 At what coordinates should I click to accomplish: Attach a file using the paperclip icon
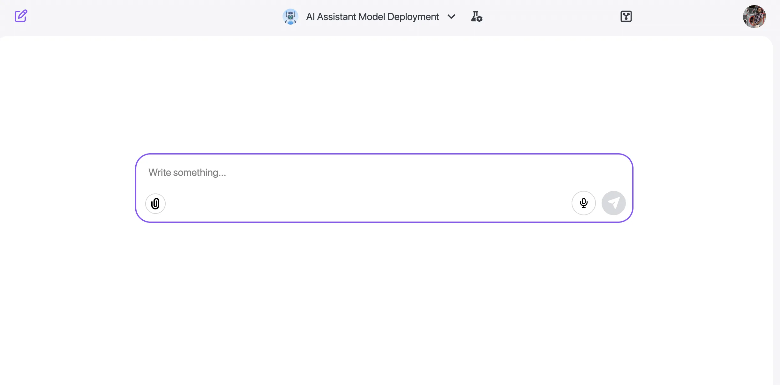click(x=155, y=203)
